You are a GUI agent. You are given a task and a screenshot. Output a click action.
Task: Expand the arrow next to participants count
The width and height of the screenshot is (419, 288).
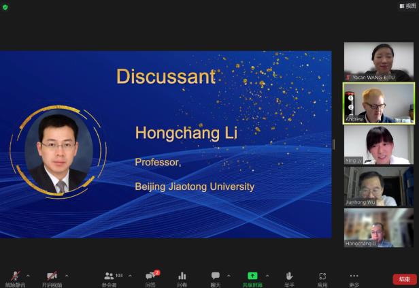point(130,276)
